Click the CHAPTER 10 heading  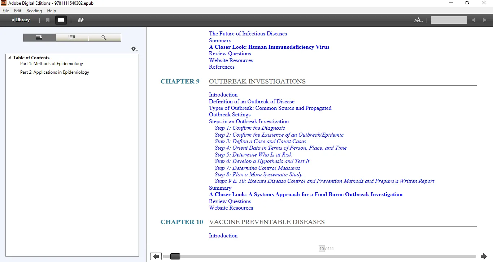[182, 222]
